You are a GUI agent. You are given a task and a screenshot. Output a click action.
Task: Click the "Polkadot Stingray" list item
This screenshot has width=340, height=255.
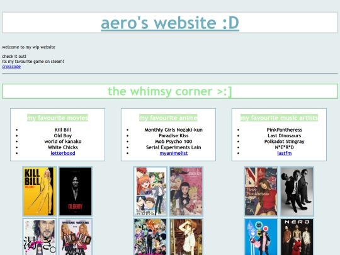coord(284,142)
